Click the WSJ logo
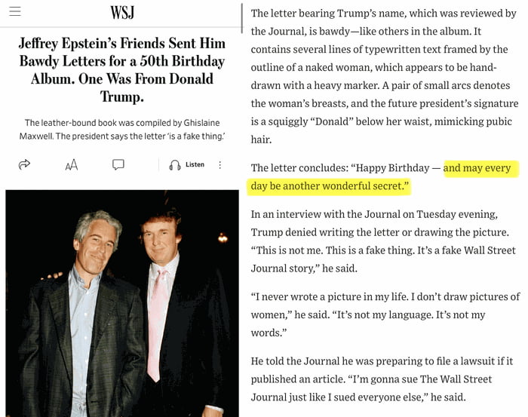 click(122, 13)
